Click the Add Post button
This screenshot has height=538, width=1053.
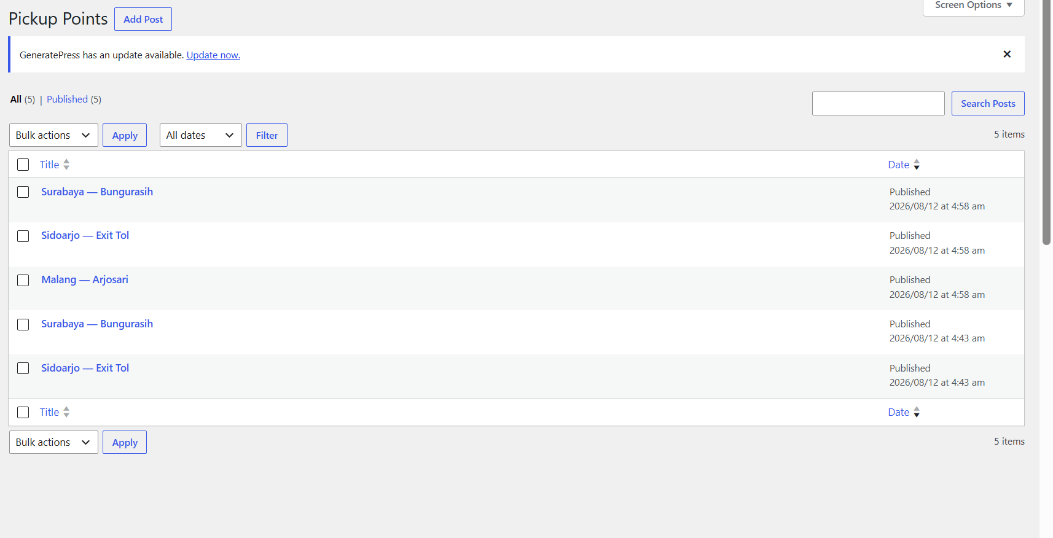143,19
